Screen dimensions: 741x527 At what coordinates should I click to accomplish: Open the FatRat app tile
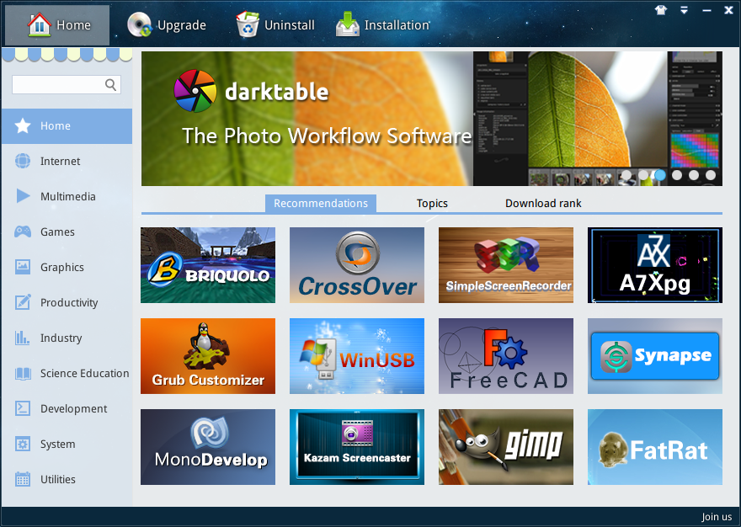click(x=655, y=447)
